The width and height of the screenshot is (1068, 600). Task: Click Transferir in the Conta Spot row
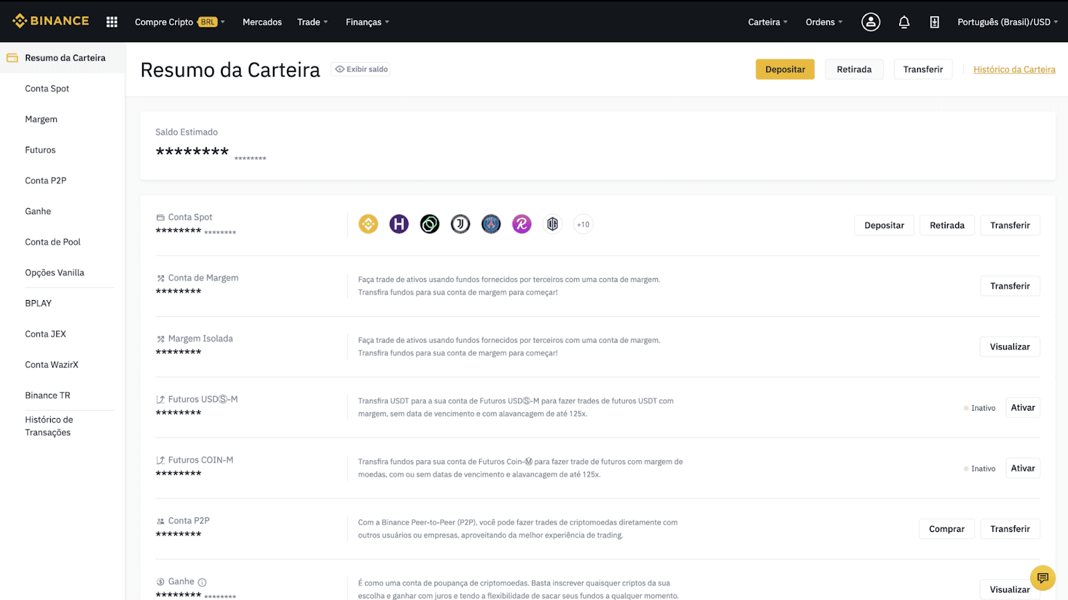[x=1010, y=225]
